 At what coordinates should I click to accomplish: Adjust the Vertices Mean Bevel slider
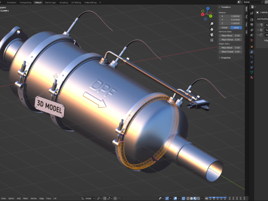[x=231, y=36]
